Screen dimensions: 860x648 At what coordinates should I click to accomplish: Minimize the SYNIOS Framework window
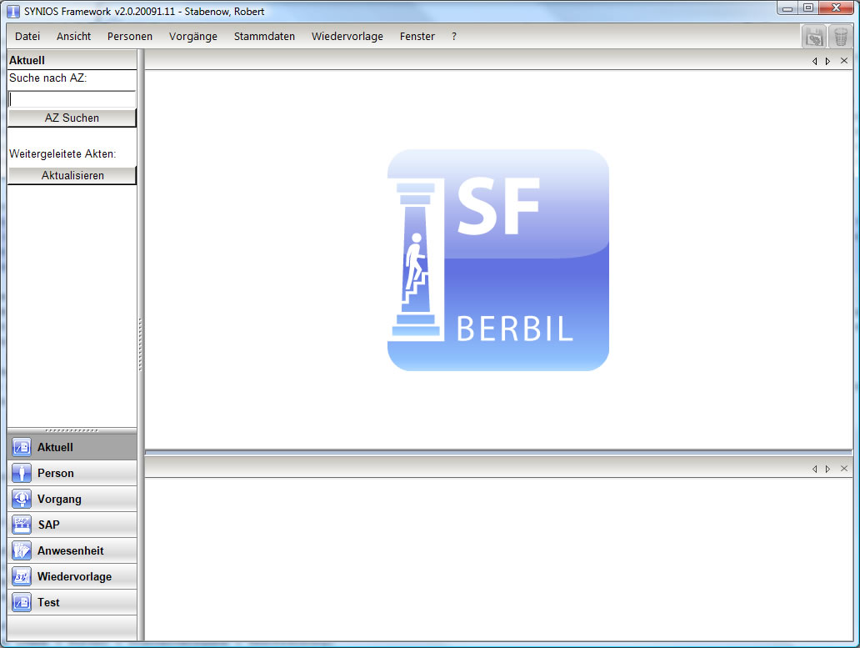click(x=787, y=8)
